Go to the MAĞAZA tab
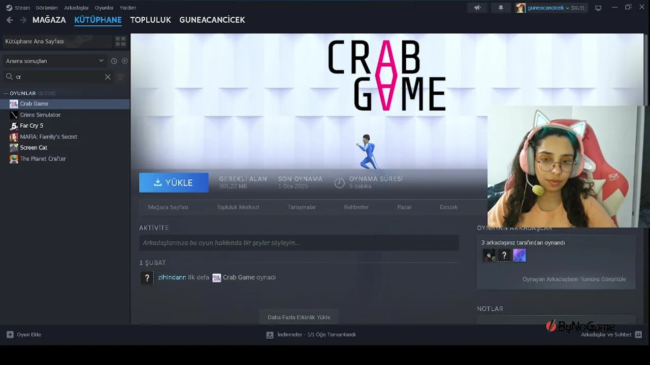650x365 pixels. point(49,20)
